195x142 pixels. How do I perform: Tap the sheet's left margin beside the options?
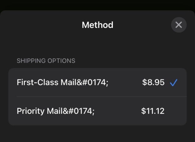(x=4, y=96)
